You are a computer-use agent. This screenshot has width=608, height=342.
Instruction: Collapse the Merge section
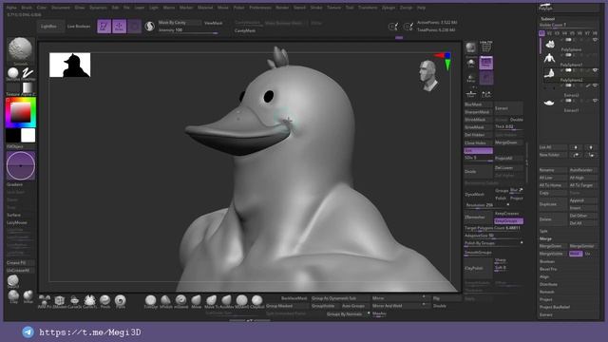tap(545, 238)
